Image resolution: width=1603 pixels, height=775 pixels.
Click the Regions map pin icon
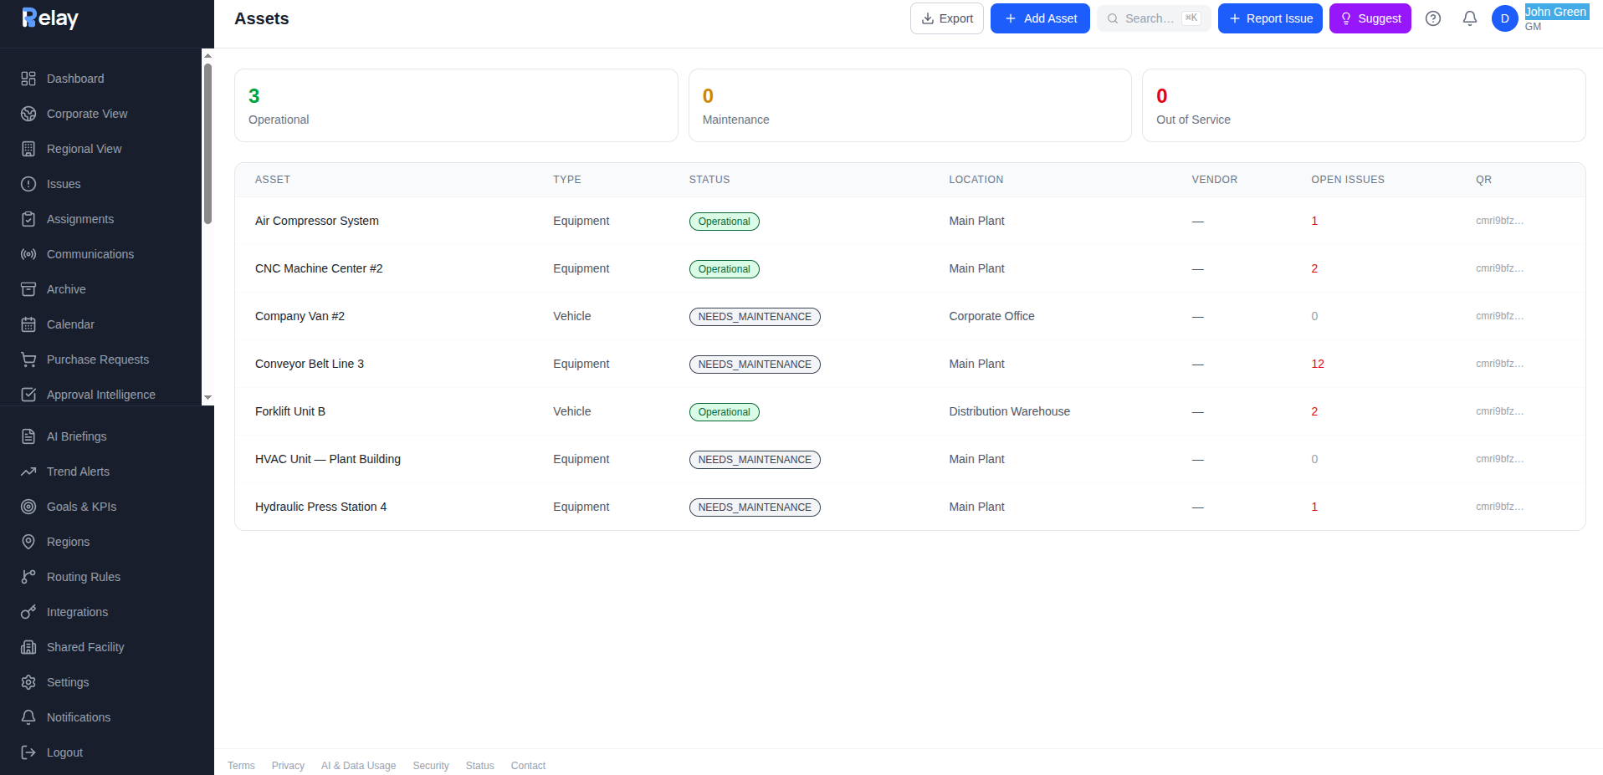28,542
